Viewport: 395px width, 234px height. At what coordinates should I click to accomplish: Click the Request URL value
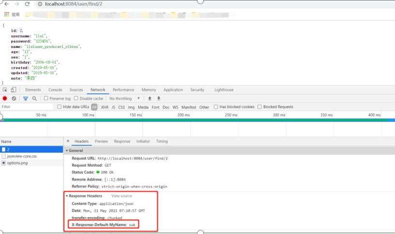click(132, 158)
